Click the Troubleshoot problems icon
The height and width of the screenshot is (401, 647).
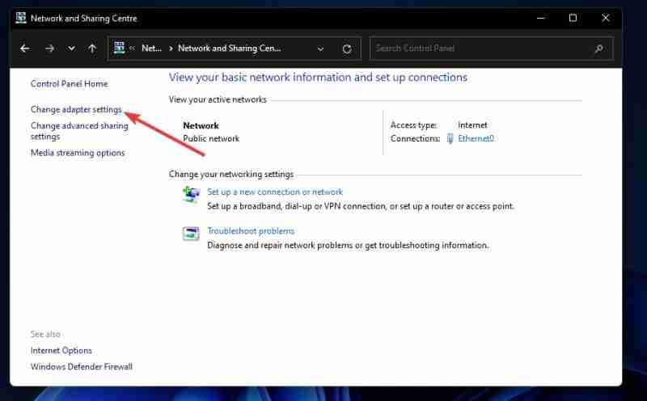(x=191, y=234)
